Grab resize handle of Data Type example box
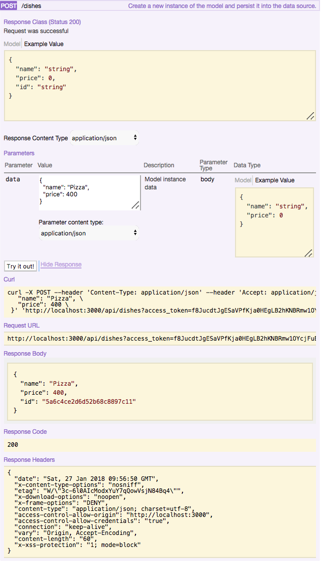Screen dimensions: 321x561 pos(308,253)
